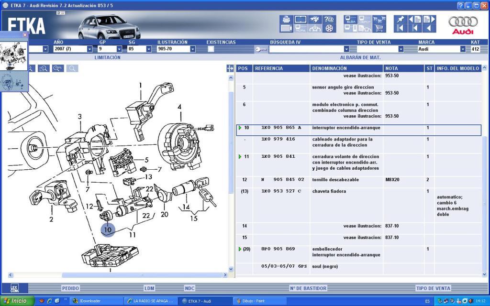
Task: Click the NOTA column header
Action: (x=403, y=68)
